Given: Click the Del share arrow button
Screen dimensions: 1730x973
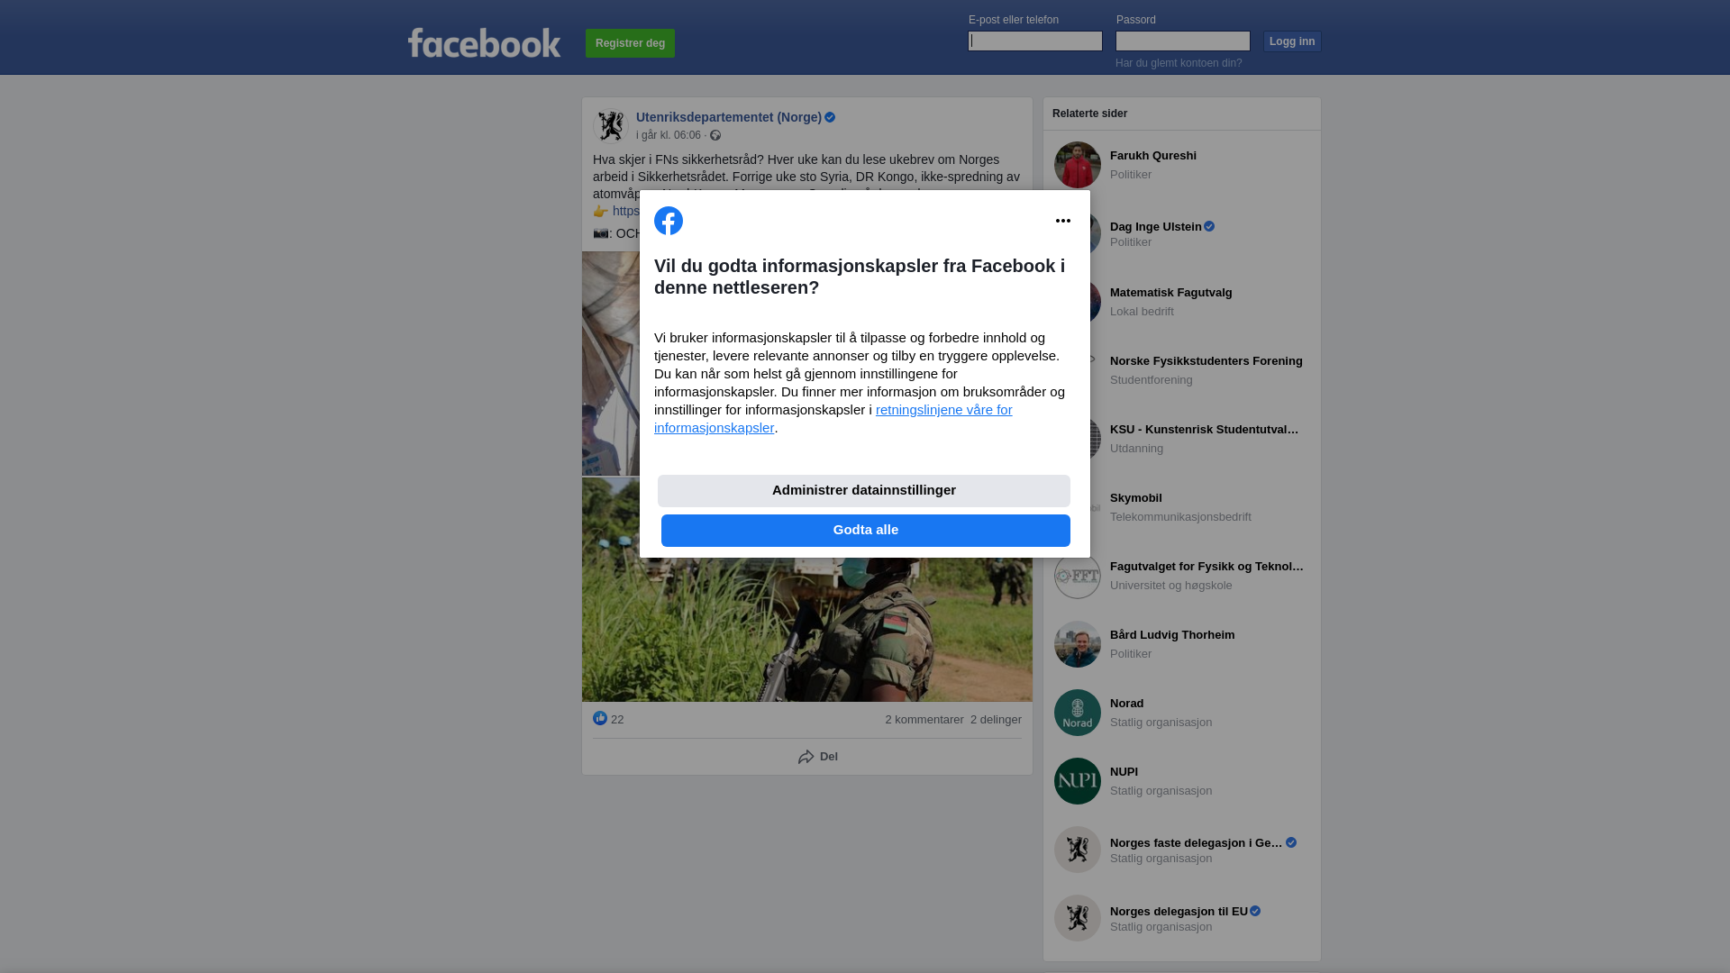Looking at the screenshot, I should click(x=818, y=757).
